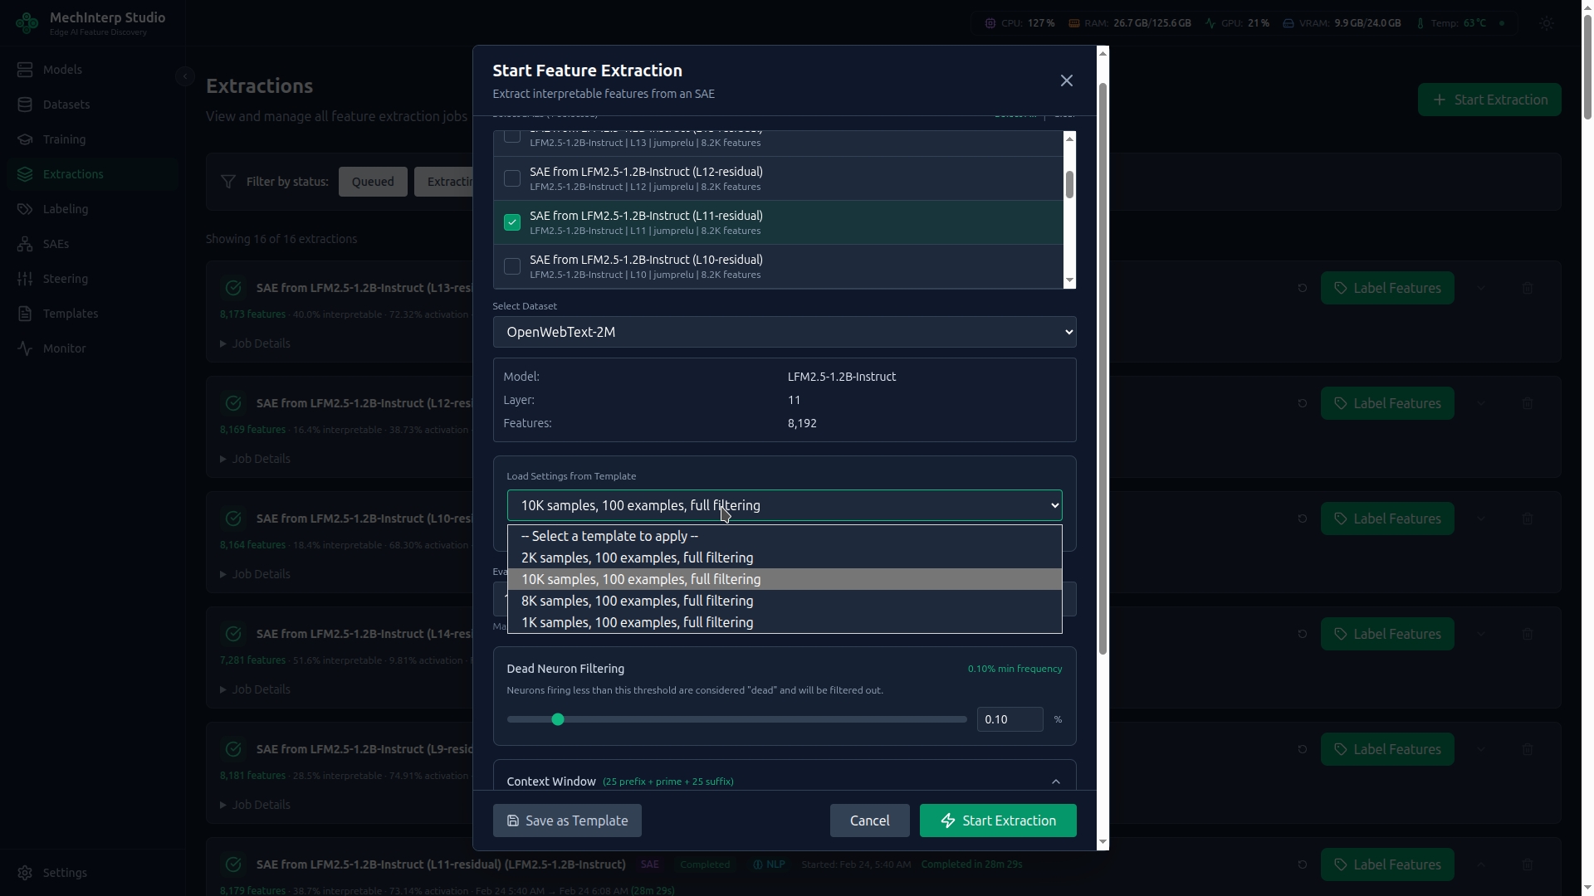Screen dimensions: 1594x896
Task: Expand Job Details for L12-residual extraction
Action: [255, 459]
